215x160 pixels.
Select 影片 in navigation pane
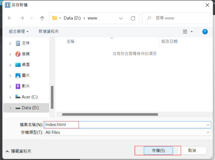coord(26,86)
